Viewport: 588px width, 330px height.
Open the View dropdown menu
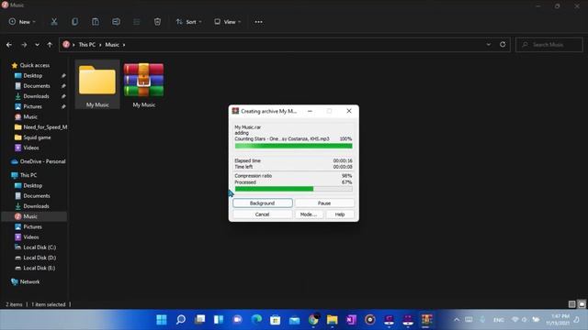coord(228,22)
